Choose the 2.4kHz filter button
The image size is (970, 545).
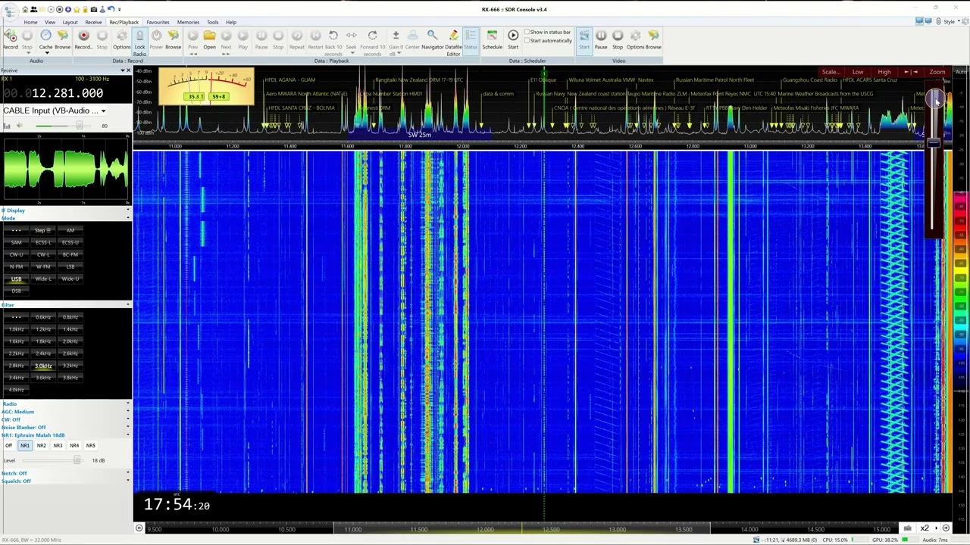[x=43, y=353]
